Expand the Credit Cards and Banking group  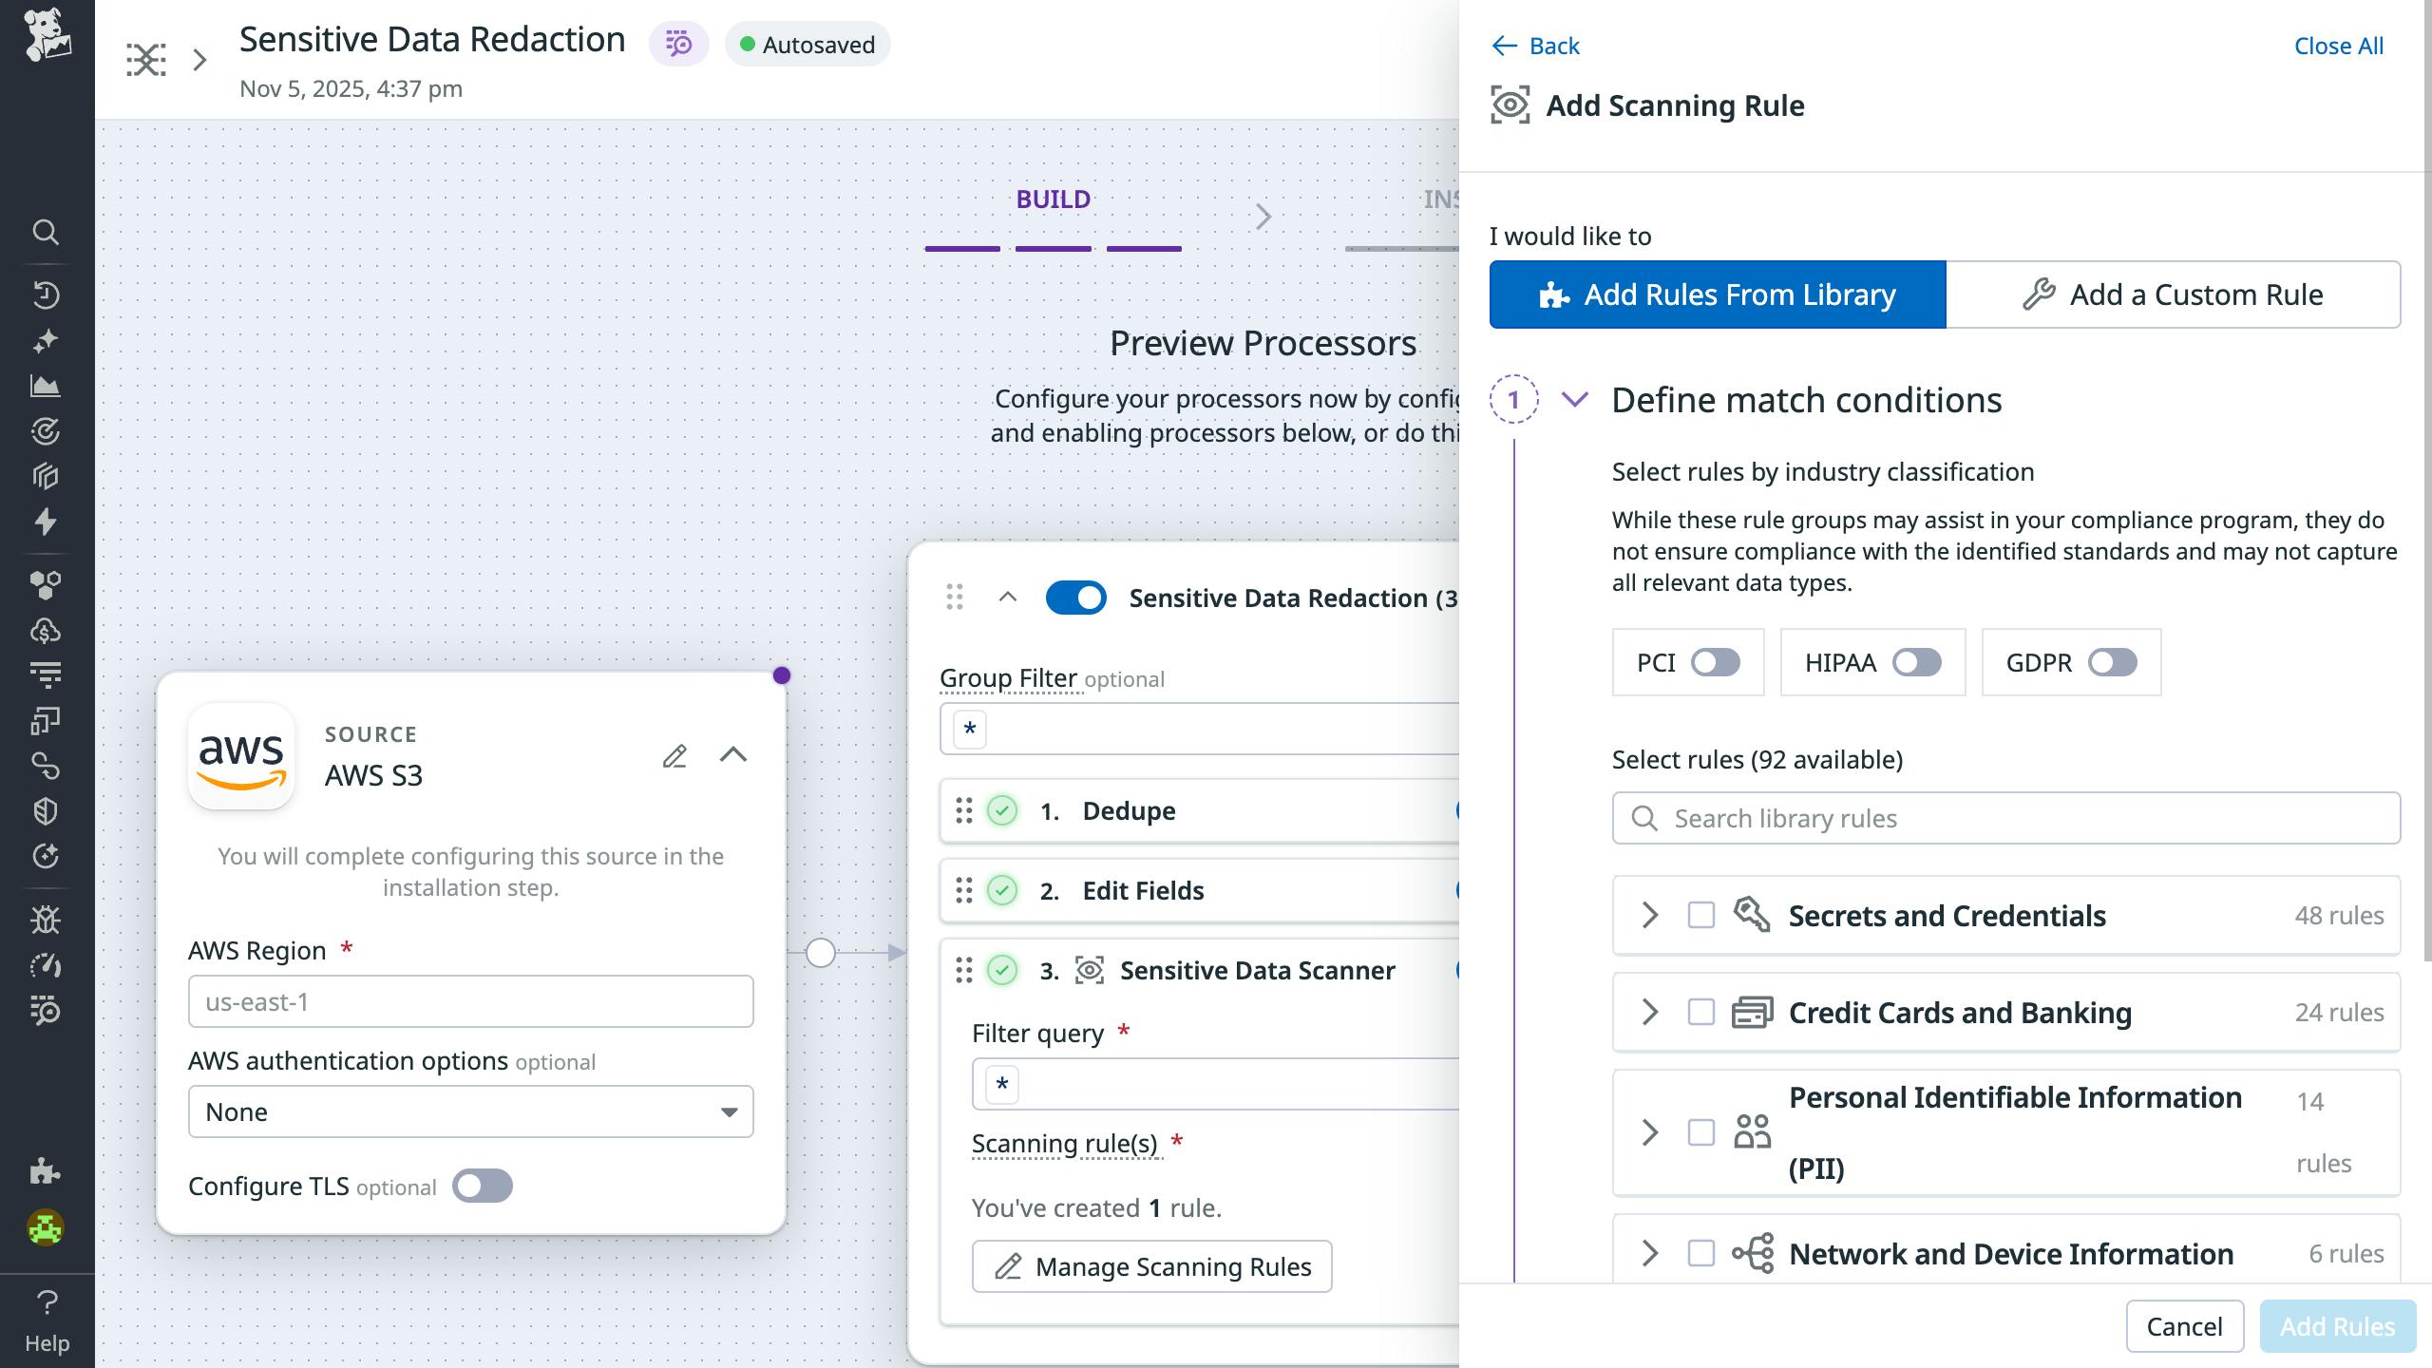[x=1648, y=1012]
